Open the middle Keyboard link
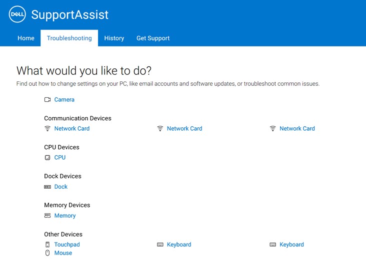 coord(179,245)
